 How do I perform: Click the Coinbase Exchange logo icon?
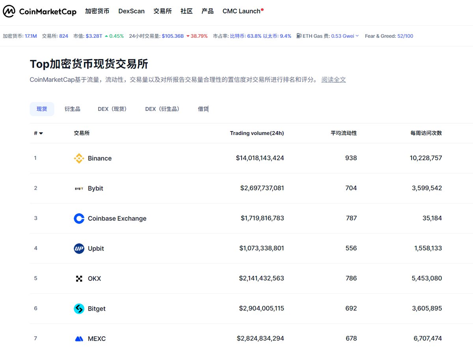coord(79,219)
